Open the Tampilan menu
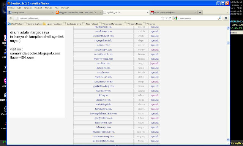 pyautogui.click(x=28, y=8)
